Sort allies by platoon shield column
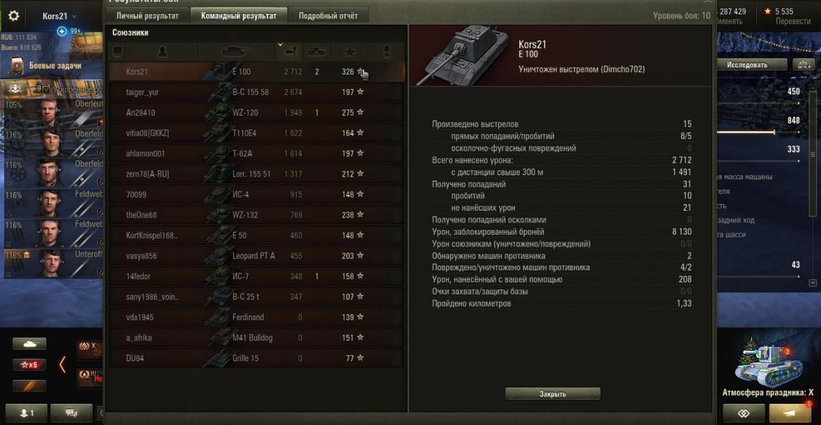This screenshot has width=821, height=425. (x=117, y=51)
